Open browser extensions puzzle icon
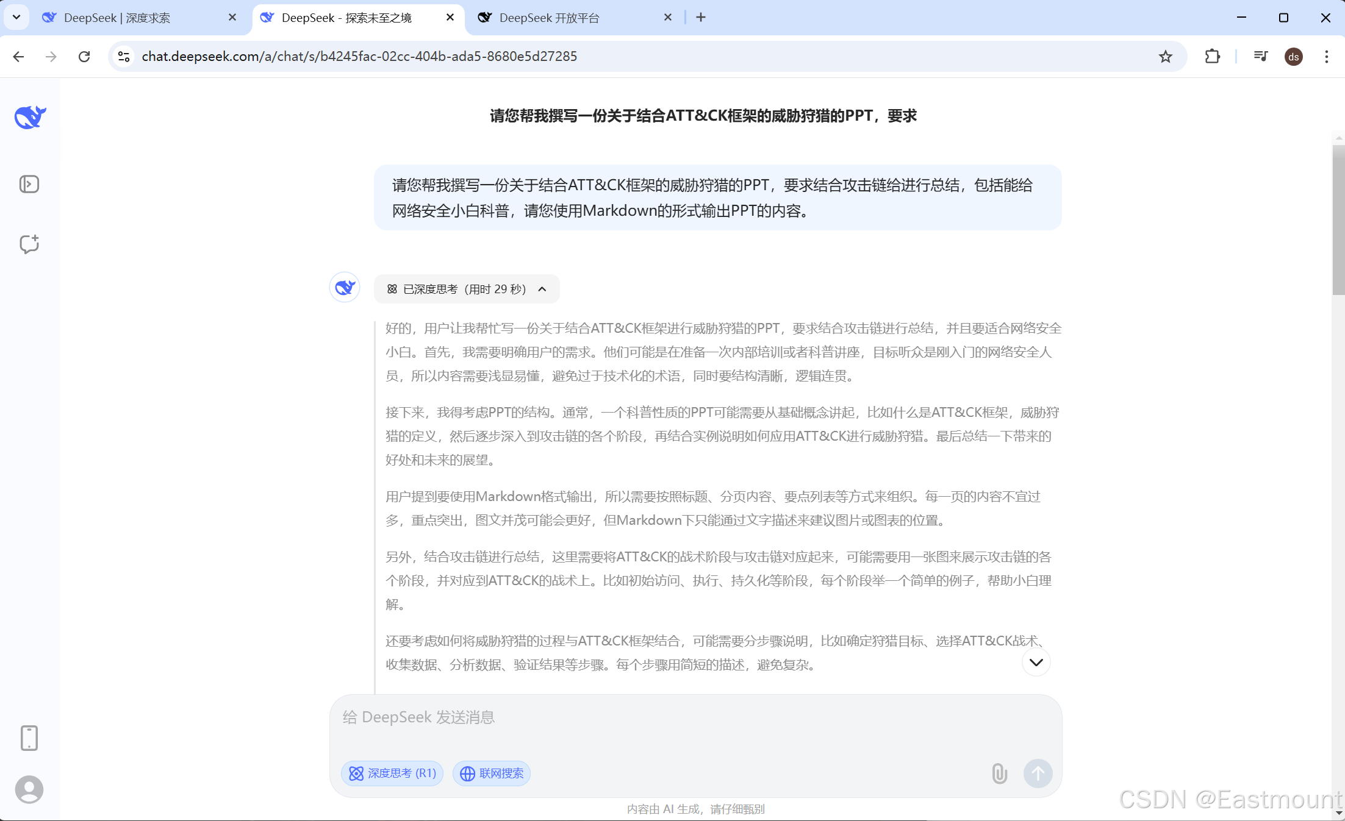The image size is (1345, 821). click(1212, 57)
